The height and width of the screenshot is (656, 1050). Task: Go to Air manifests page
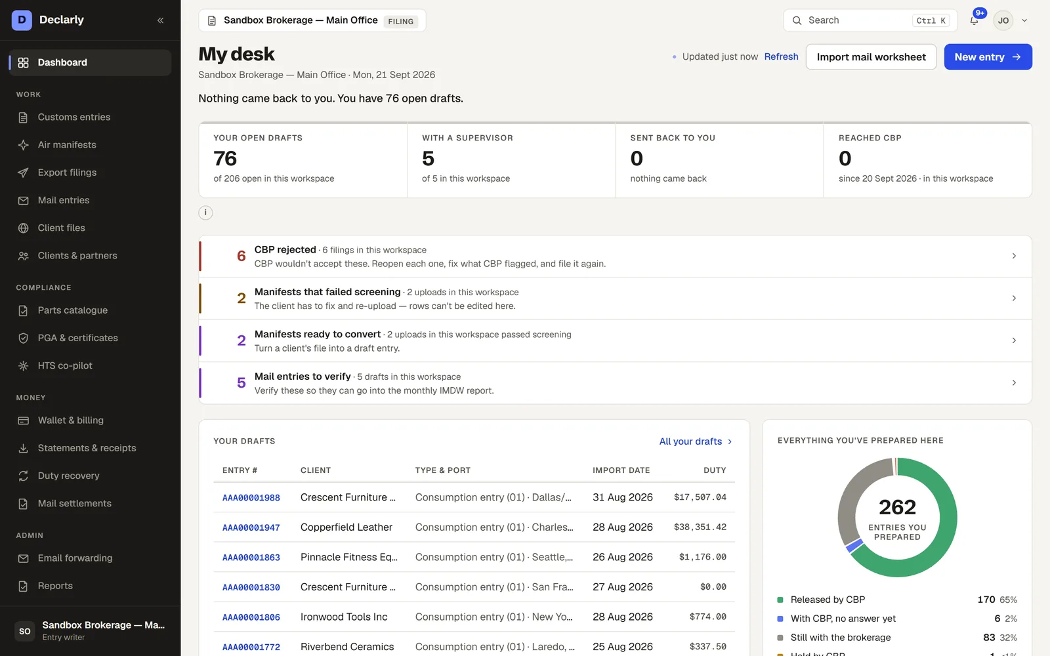[x=91, y=145]
